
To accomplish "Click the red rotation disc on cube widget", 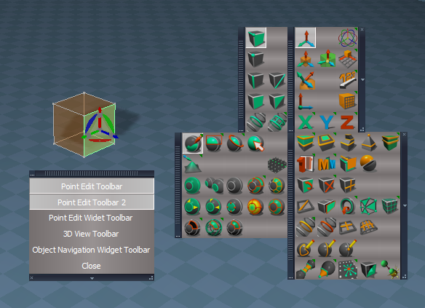I will pyautogui.click(x=100, y=141).
